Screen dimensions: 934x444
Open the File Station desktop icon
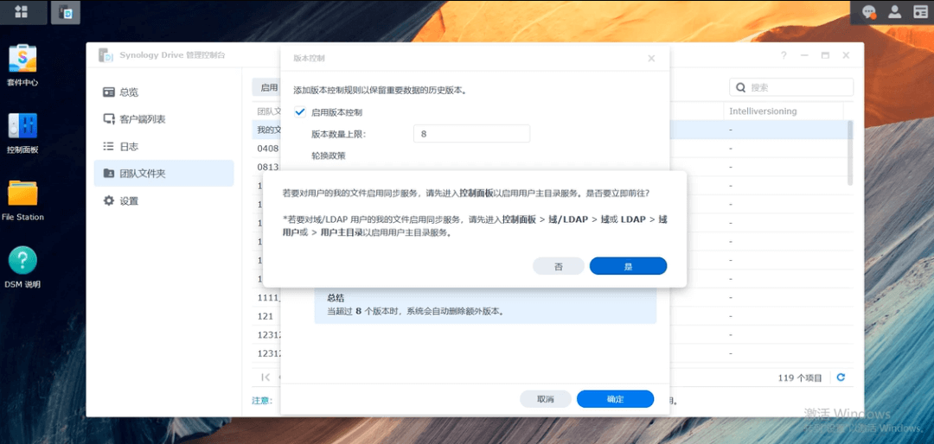coord(22,200)
